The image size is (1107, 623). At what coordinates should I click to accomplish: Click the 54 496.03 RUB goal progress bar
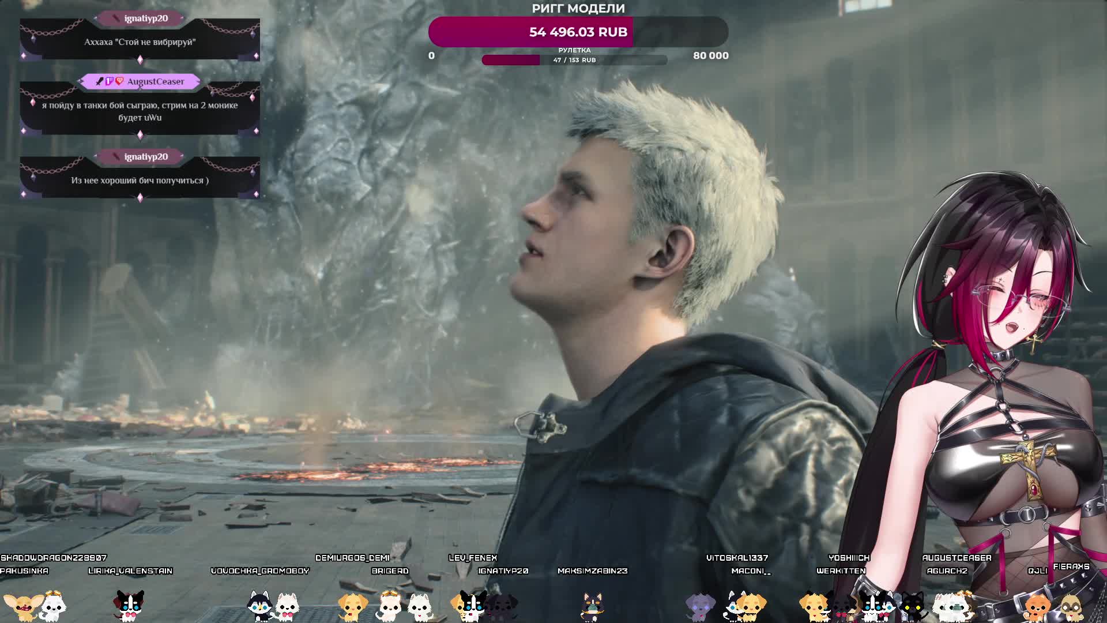(578, 32)
